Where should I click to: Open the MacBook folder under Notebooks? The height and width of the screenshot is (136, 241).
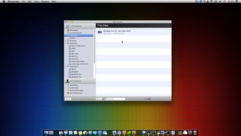79,72
